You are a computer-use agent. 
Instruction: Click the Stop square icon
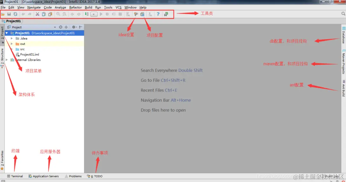click(120, 14)
